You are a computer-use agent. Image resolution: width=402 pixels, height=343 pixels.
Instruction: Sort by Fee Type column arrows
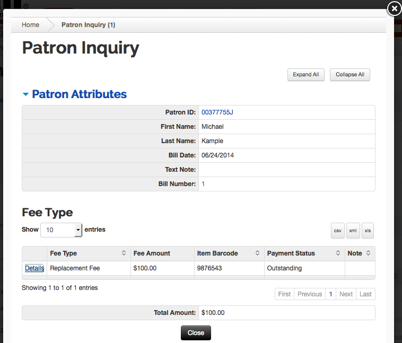(124, 253)
